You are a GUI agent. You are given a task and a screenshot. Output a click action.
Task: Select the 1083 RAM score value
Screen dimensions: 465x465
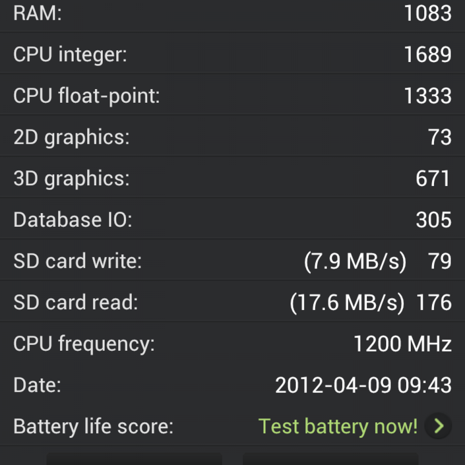(x=427, y=13)
